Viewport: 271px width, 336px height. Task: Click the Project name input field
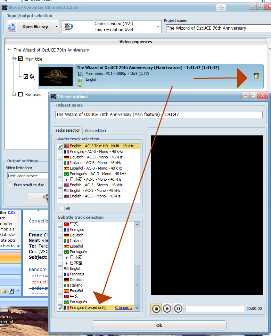pyautogui.click(x=219, y=28)
